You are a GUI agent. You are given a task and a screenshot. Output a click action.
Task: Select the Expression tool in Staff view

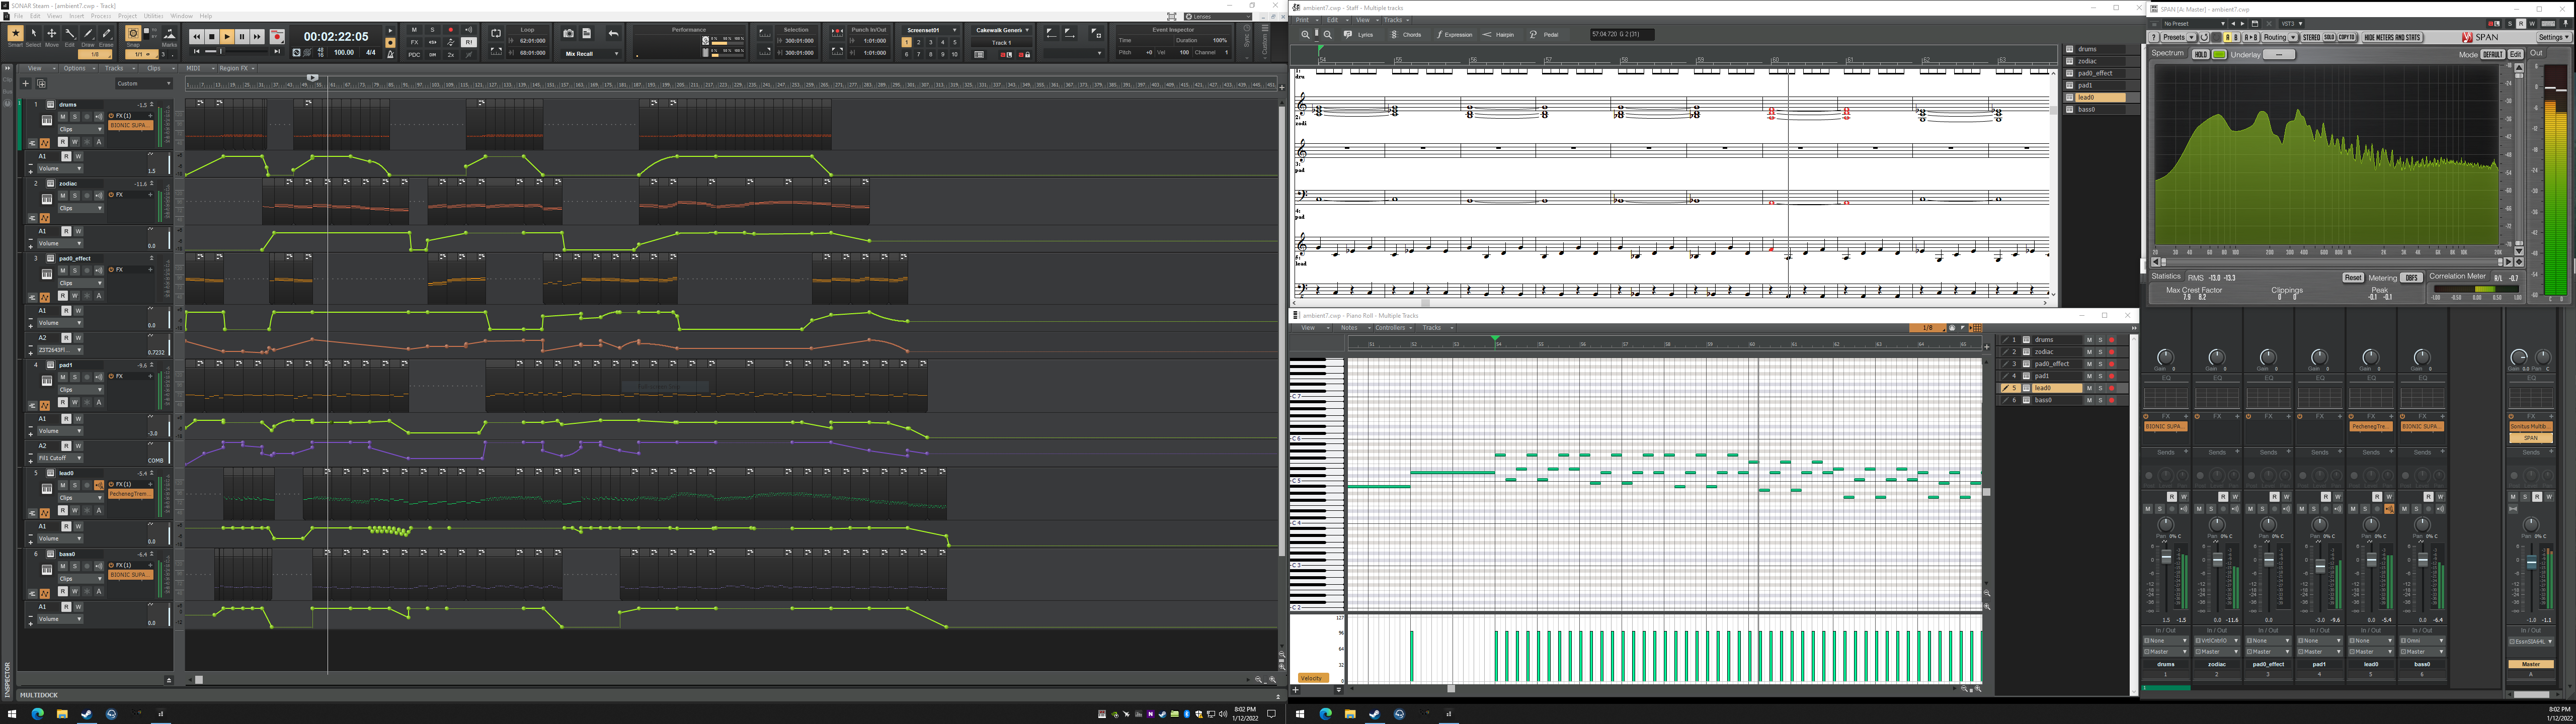[x=1455, y=34]
